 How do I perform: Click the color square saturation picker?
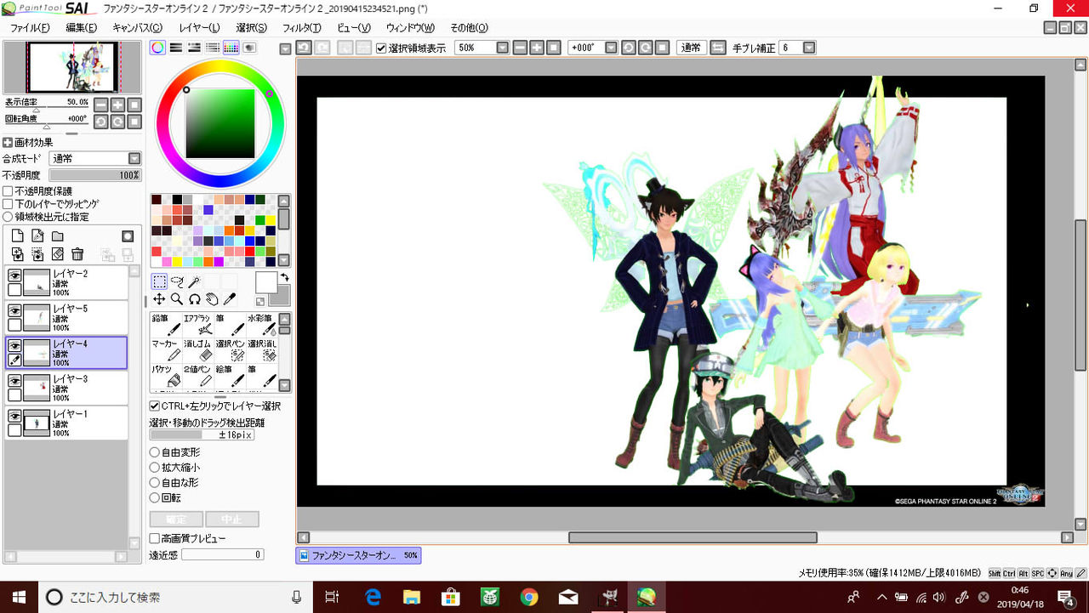point(220,124)
